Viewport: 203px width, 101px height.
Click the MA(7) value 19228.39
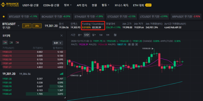[x=83, y=44]
